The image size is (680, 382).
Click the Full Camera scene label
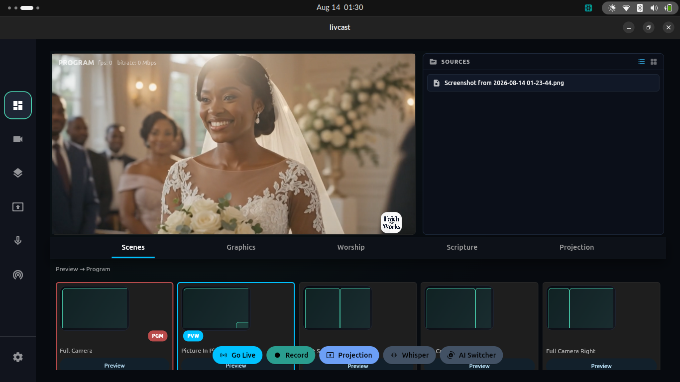click(76, 351)
